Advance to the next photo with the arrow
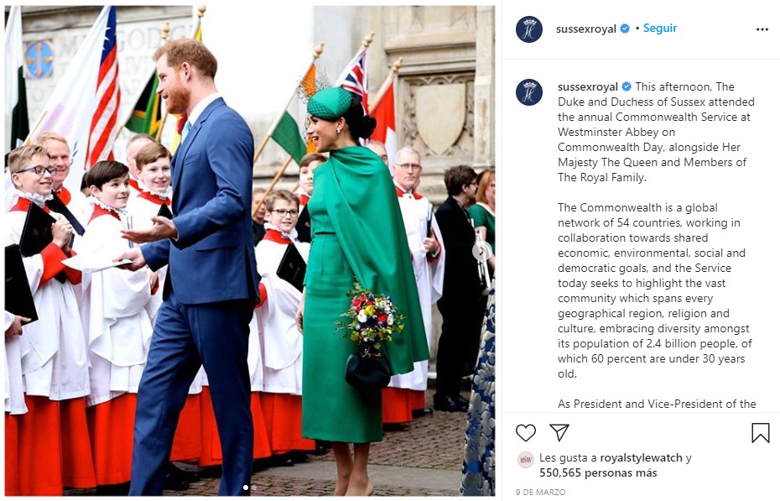Image resolution: width=780 pixels, height=501 pixels. 481,251
